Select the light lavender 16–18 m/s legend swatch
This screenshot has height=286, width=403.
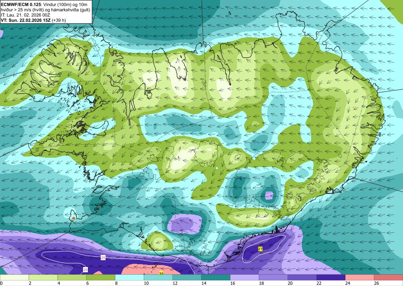click(x=245, y=278)
